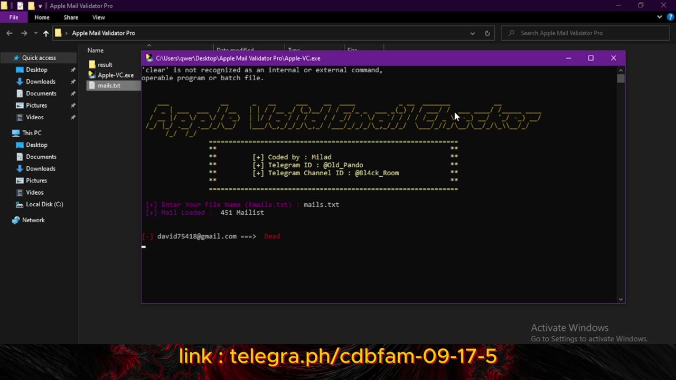Viewport: 676px width, 380px height.
Task: Click the Search Apple Mail Validator Pro box
Action: point(585,33)
